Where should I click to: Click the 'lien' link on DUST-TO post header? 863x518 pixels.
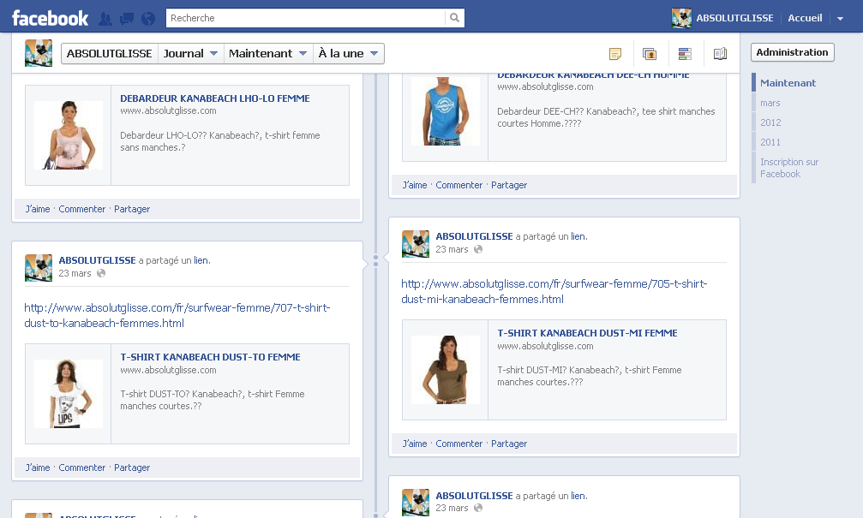201,260
